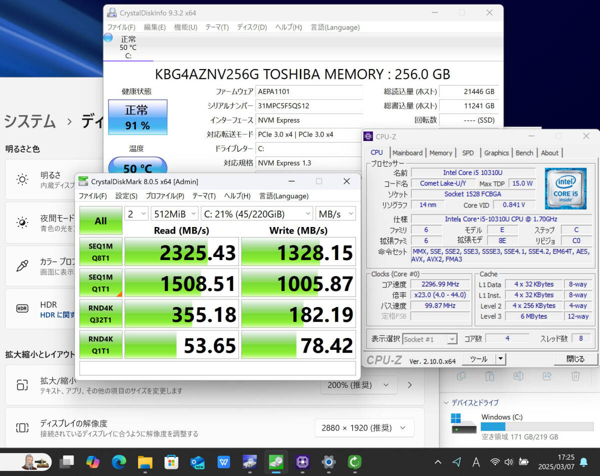Open the MB/s unit dropdown
The image size is (600, 476).
click(336, 213)
